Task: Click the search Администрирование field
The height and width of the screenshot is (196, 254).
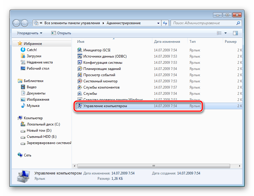Action: [203, 23]
